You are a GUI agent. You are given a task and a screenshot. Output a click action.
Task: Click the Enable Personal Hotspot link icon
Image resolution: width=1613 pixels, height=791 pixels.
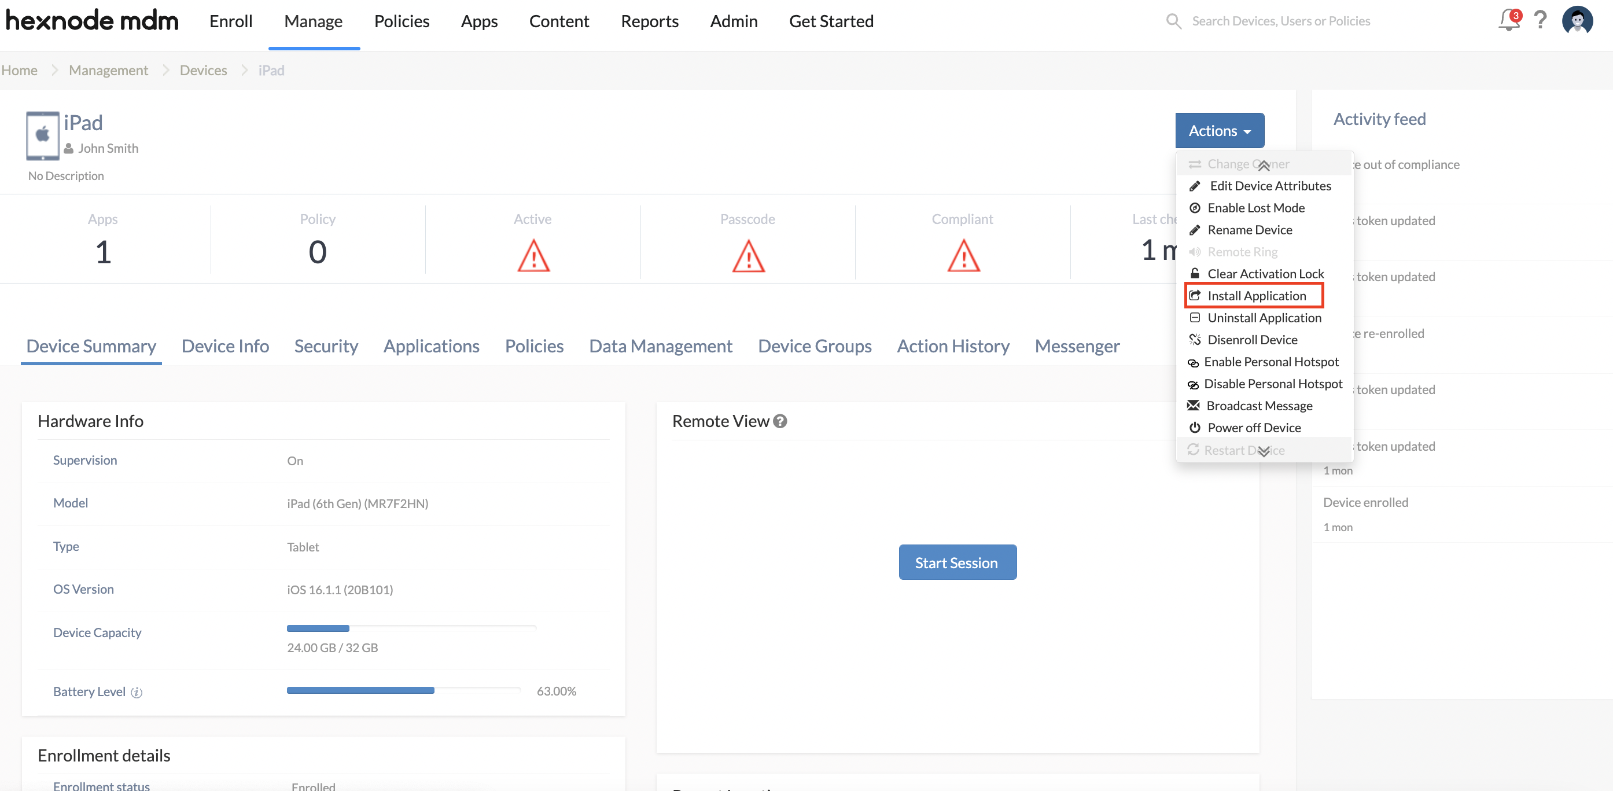pyautogui.click(x=1193, y=363)
